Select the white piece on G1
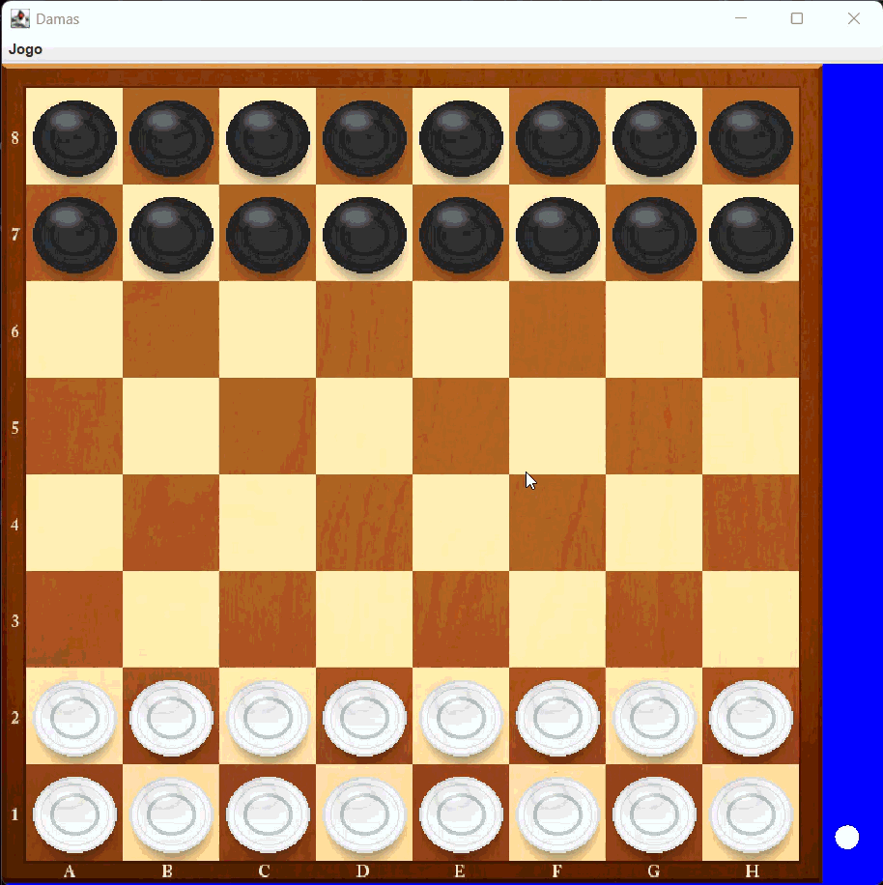Viewport: 883px width, 885px height. point(654,814)
